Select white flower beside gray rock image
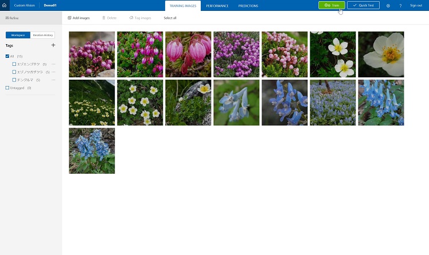429x255 pixels. [188, 103]
